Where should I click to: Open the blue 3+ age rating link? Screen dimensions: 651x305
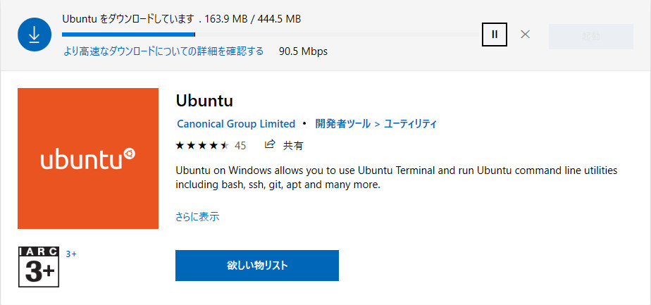point(71,254)
